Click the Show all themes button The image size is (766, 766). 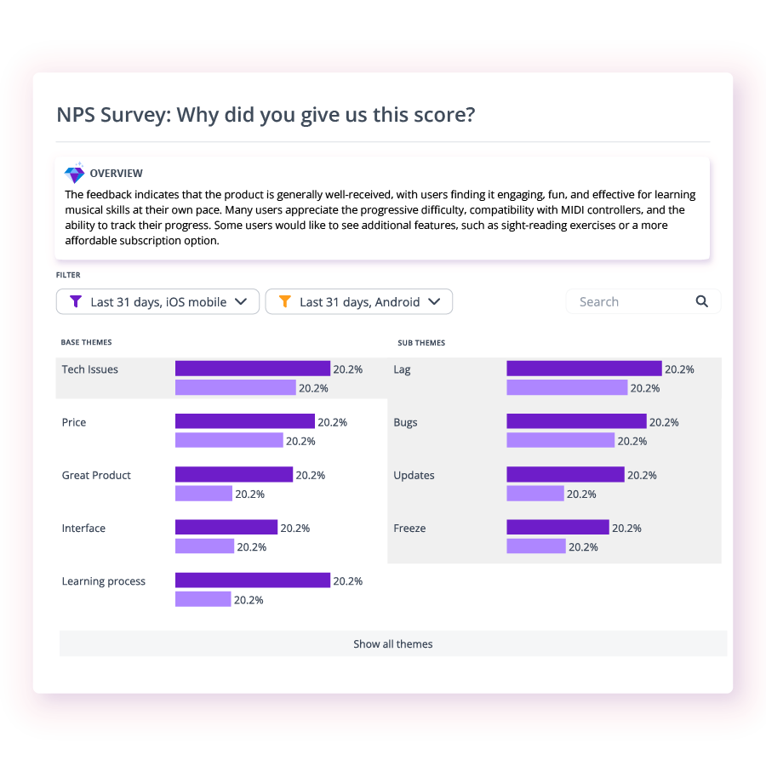[x=392, y=644]
